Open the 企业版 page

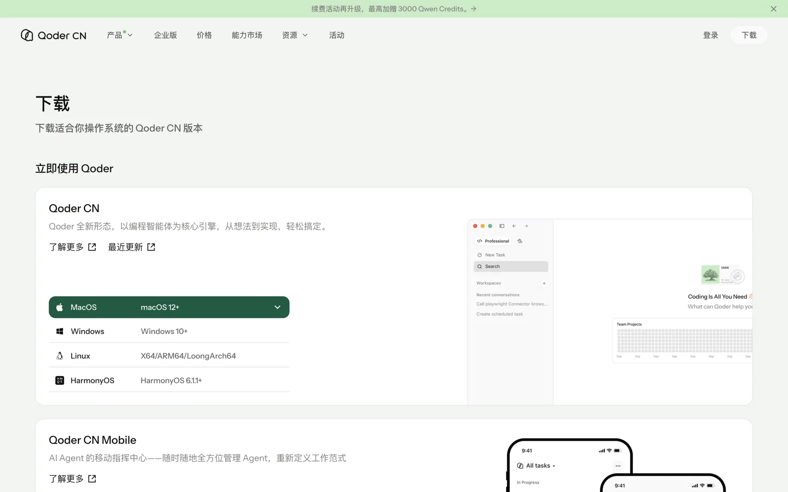click(165, 35)
